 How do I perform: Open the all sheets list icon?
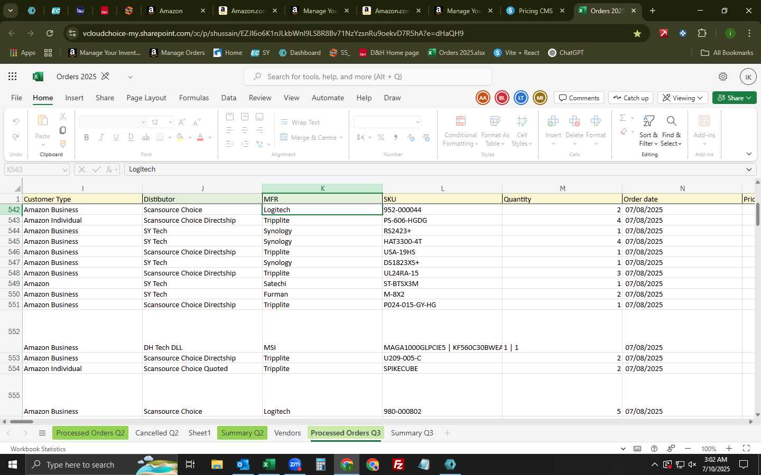coord(42,433)
